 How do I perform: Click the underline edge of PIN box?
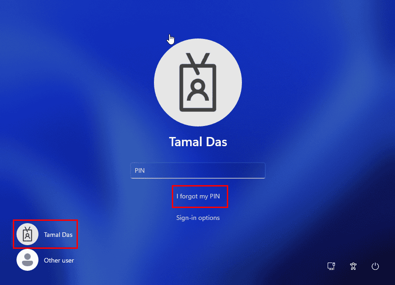point(198,178)
